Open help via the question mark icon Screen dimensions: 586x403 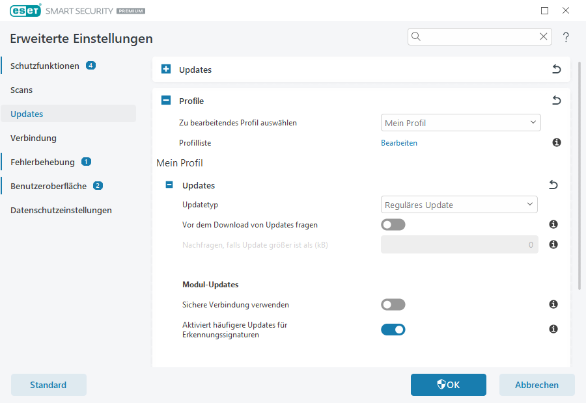(x=566, y=37)
